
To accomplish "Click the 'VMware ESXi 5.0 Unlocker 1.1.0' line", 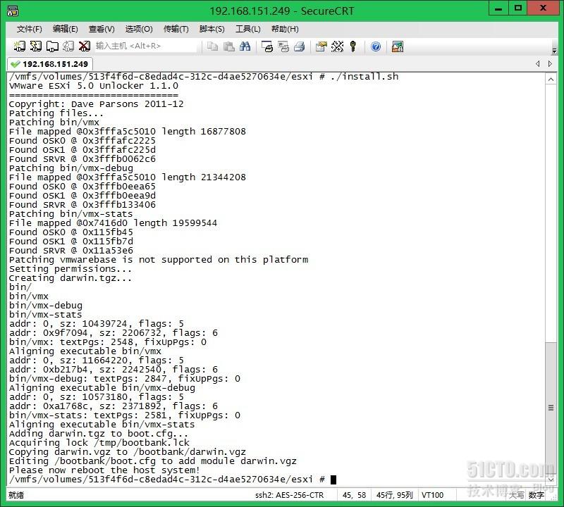I will click(94, 86).
